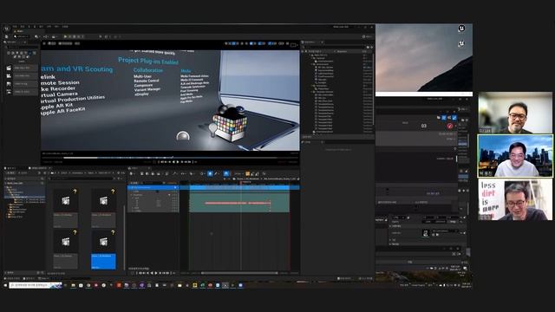Click the Outliner search field

click(335, 47)
